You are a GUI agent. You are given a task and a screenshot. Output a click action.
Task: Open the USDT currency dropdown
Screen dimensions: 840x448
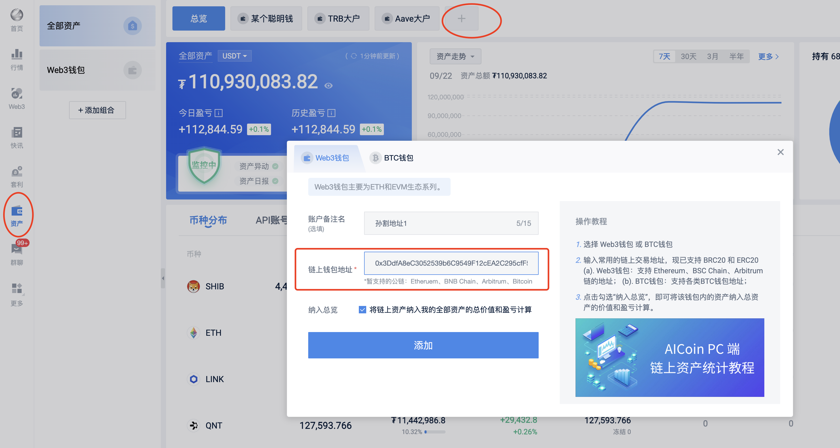(234, 56)
